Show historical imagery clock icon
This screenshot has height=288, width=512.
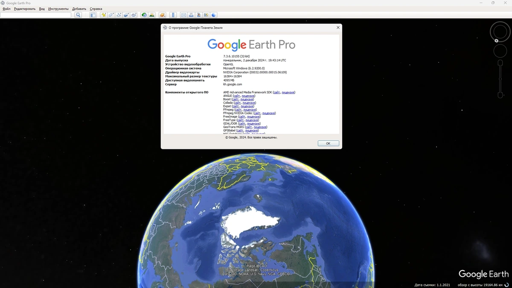[144, 15]
